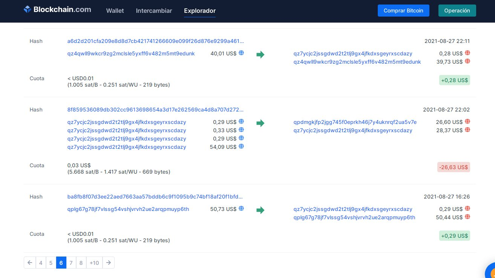Click the blue globe icon next to 40,01 US$
Screen dimensions: 495x278
(241, 53)
